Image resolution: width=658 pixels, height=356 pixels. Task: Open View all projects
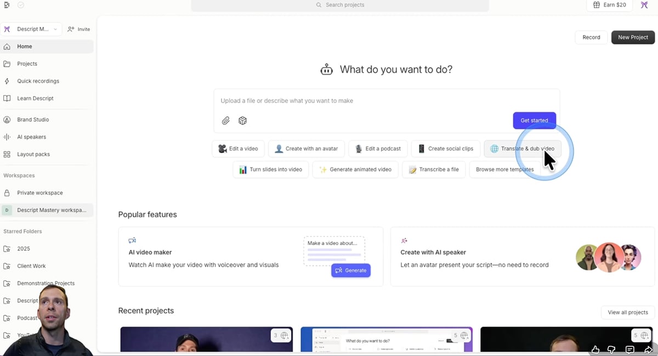pos(627,312)
